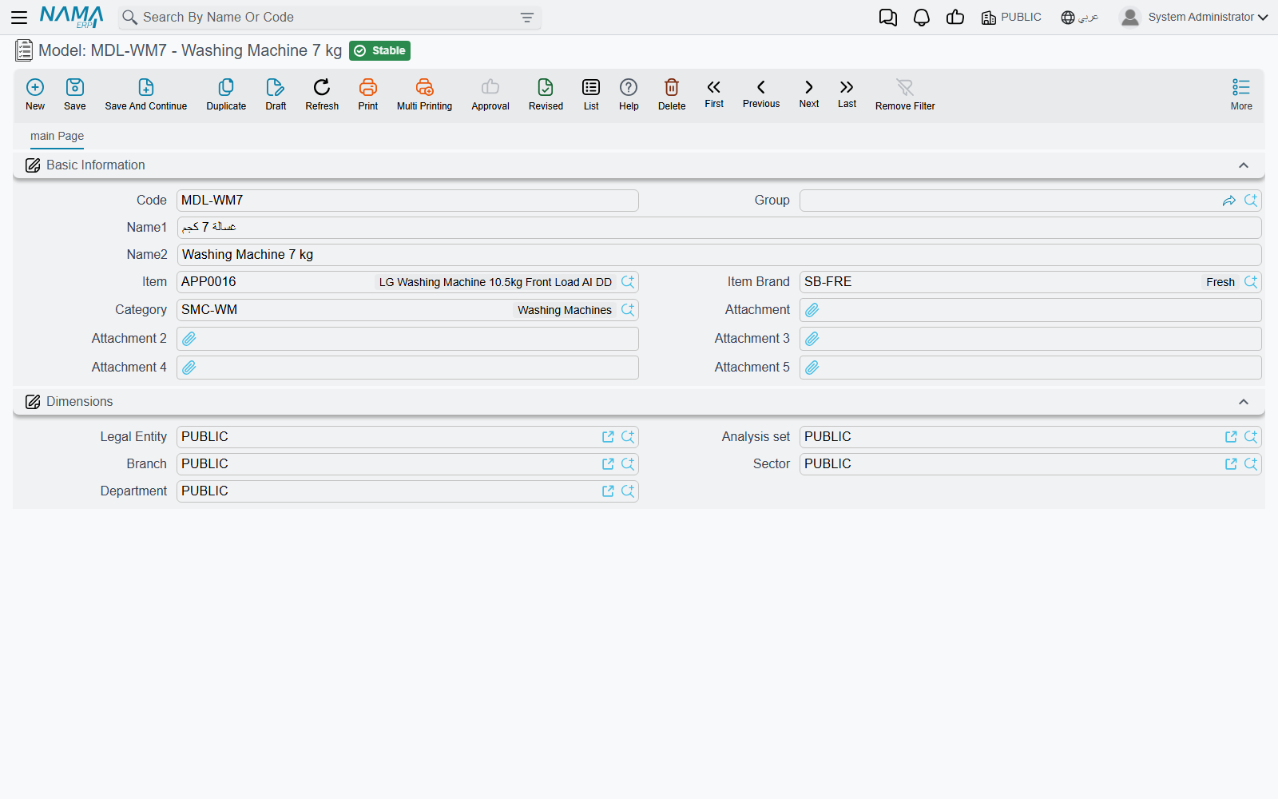
Task: Open Branch record in new window
Action: click(x=608, y=464)
